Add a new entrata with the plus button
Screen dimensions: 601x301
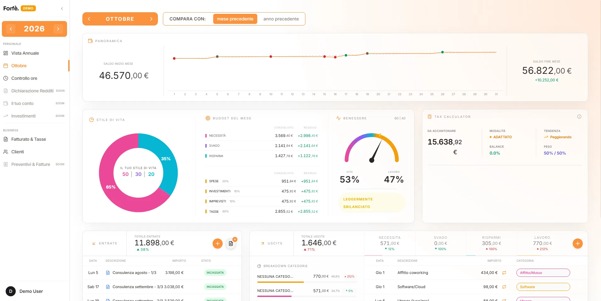[x=217, y=244]
